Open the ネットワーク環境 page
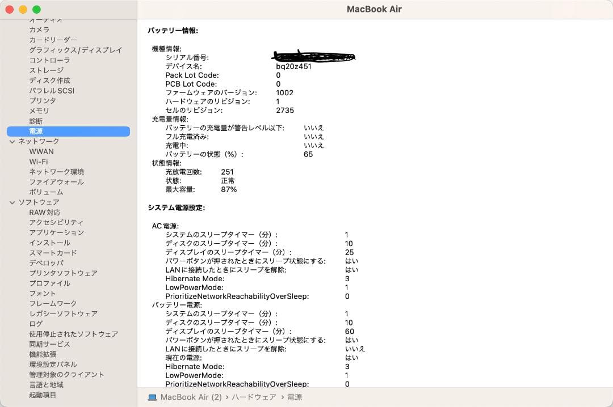This screenshot has width=613, height=407. (x=56, y=171)
